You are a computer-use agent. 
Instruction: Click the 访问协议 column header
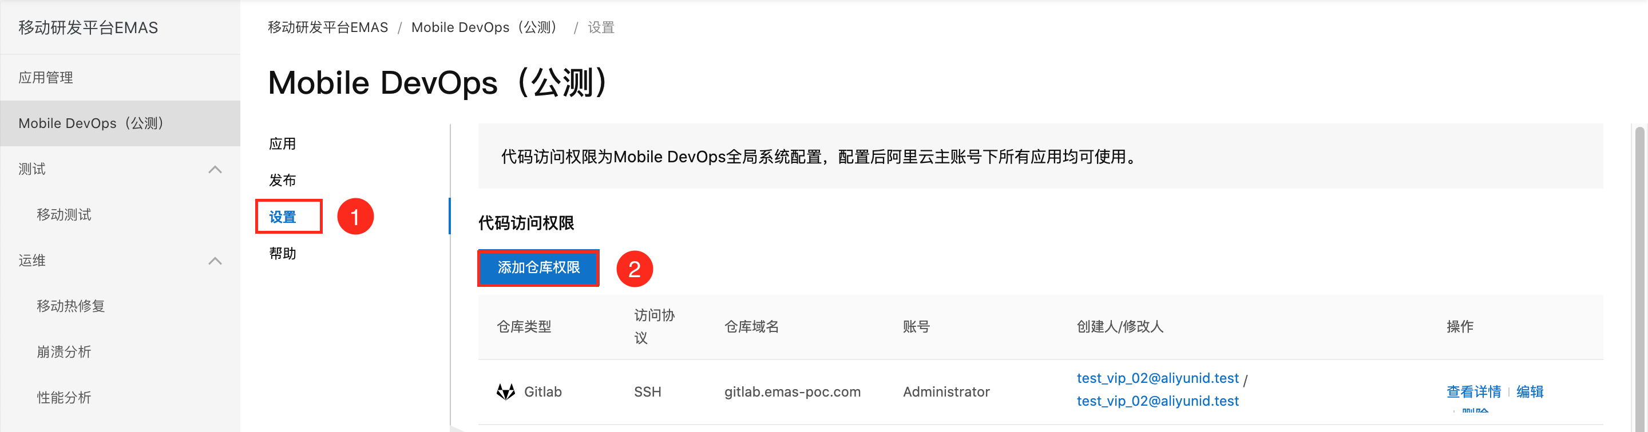coord(654,326)
